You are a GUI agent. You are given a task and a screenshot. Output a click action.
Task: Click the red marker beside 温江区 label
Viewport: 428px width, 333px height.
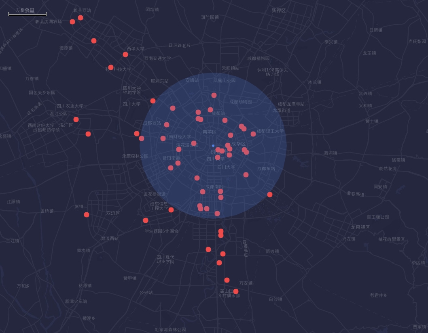[x=76, y=119]
